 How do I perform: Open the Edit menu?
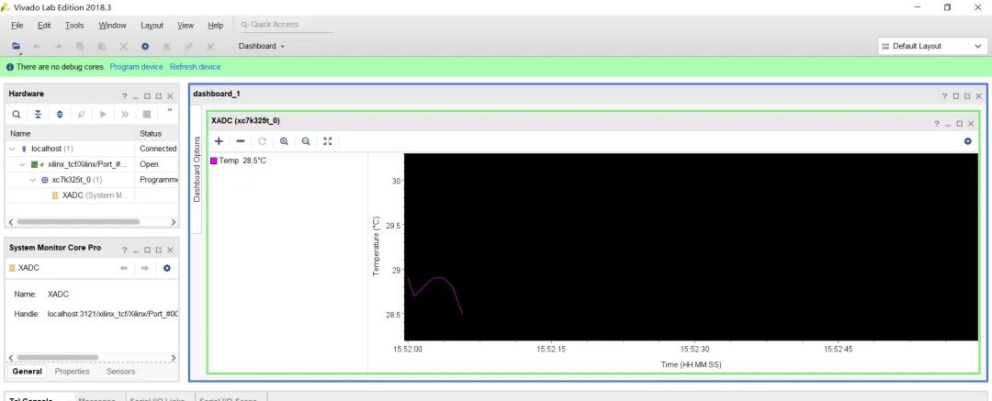44,26
